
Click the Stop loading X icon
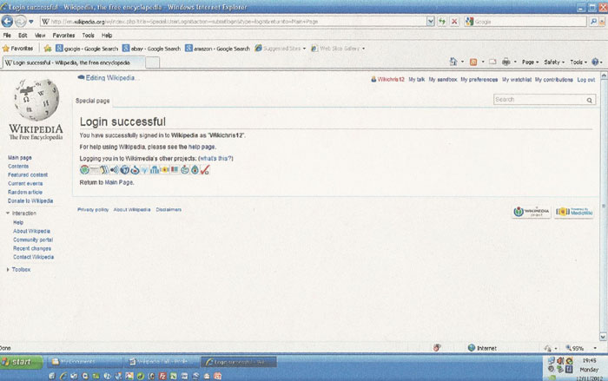[x=454, y=20]
